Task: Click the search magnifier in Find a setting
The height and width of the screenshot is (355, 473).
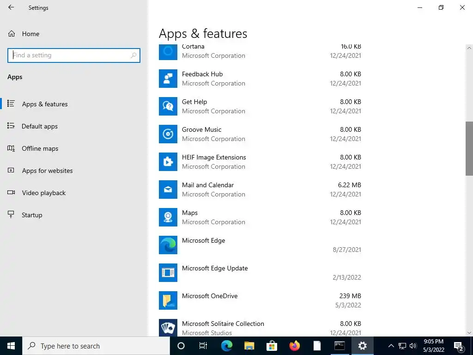Action: pos(133,55)
